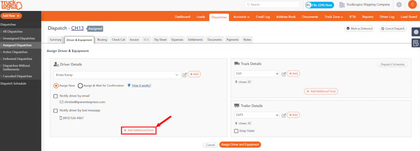Viewport: 420px width, 151px height.
Task: Click Add button next to driver dropdown
Action: click(194, 74)
